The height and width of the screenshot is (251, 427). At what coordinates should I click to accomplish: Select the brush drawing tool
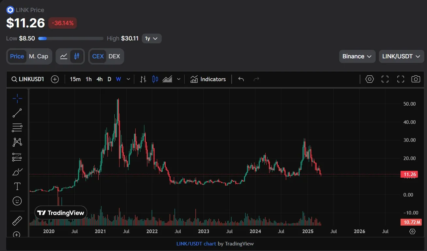(x=17, y=171)
